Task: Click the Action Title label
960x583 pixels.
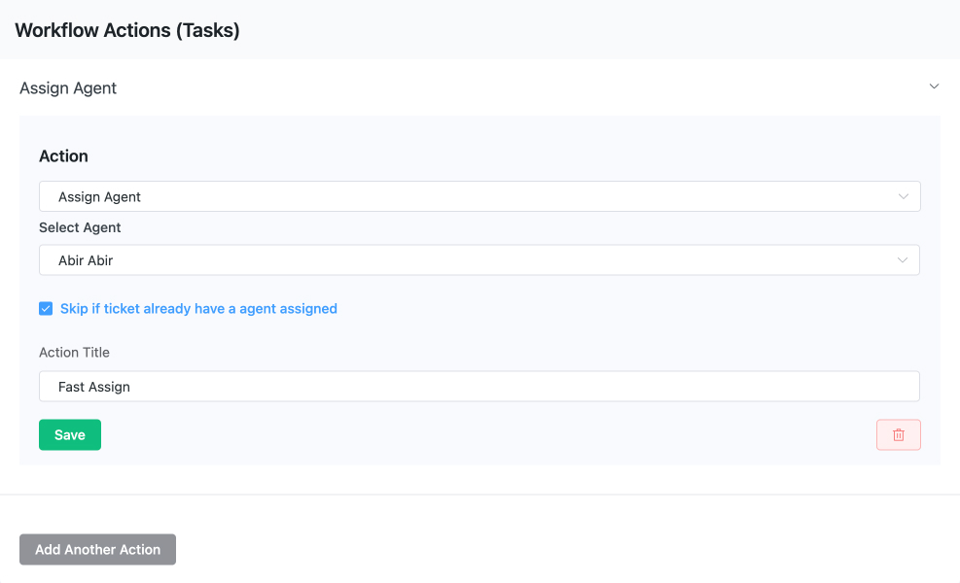Action: [74, 353]
